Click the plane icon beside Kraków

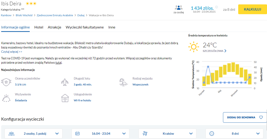(145, 134)
